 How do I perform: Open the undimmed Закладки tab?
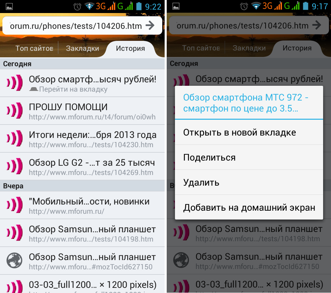coord(82,48)
